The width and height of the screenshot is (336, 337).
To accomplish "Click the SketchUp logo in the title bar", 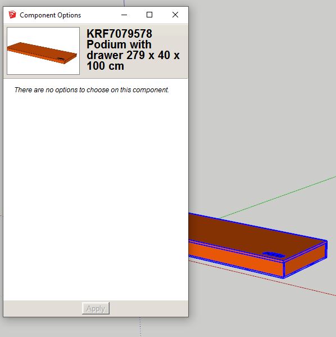I will click(12, 15).
